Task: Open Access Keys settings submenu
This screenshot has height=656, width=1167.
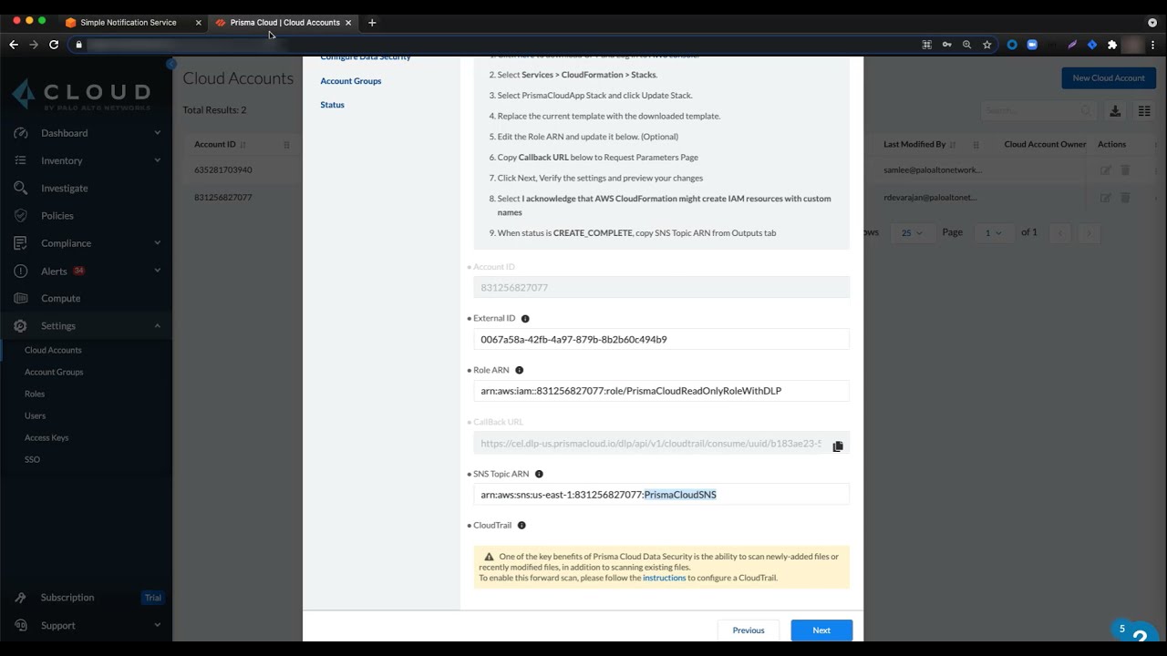Action: (x=46, y=437)
